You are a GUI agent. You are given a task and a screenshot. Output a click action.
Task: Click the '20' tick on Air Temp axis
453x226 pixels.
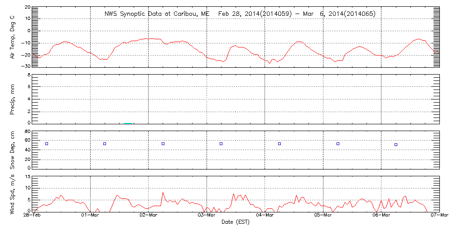coord(27,7)
